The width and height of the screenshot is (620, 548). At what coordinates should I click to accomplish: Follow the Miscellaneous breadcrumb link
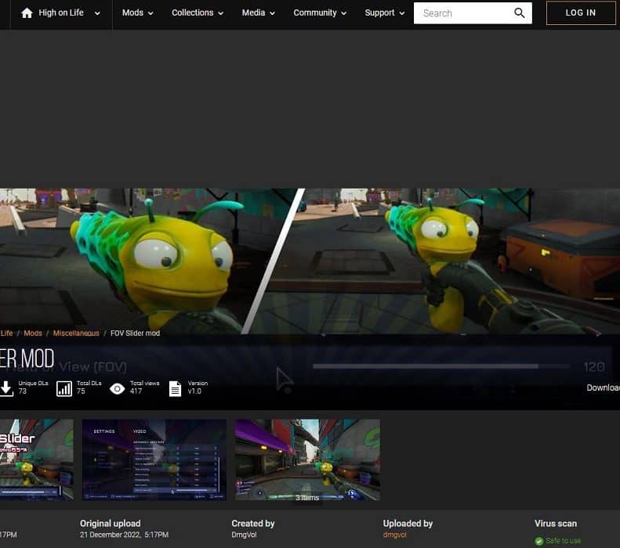[76, 333]
